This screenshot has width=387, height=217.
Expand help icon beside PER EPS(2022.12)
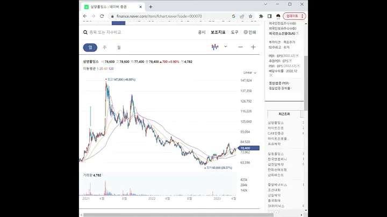(x=297, y=56)
